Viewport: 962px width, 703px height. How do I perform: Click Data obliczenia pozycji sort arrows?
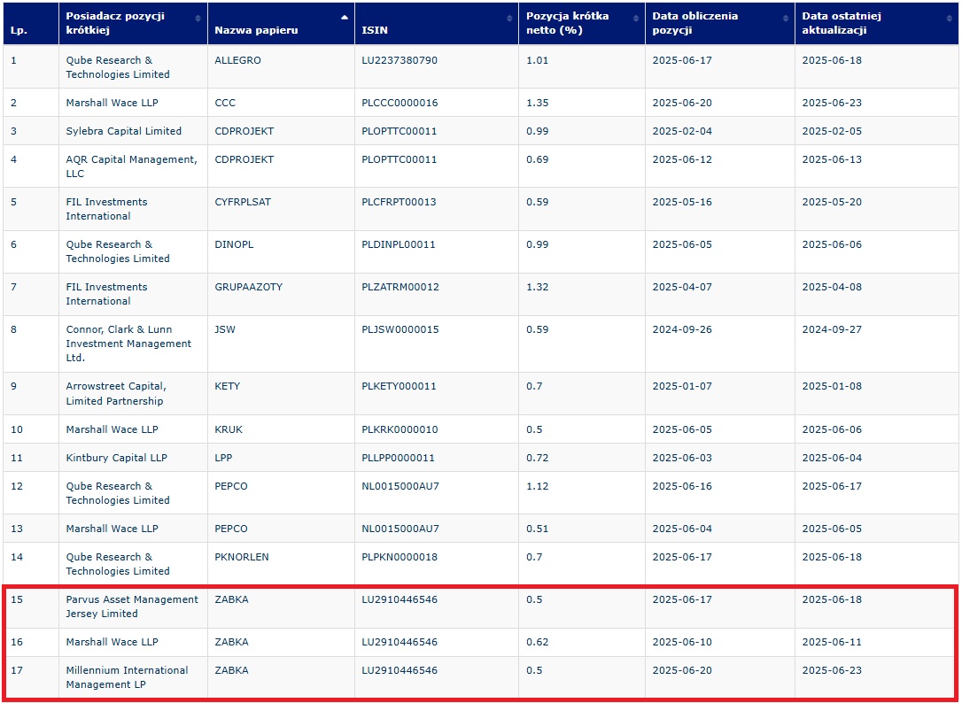coord(786,19)
